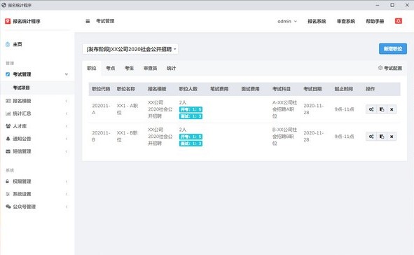
Task: Click the 通知公告 bell icon
Action: (8, 139)
